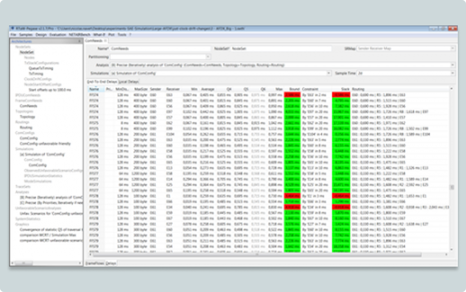Viewport: 466px width, 292px height.
Task: Open the NETAIRBench menu
Action: point(80,35)
